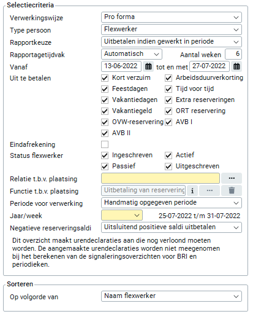
Task: Toggle the ORT reservering checkbox
Action: click(168, 111)
